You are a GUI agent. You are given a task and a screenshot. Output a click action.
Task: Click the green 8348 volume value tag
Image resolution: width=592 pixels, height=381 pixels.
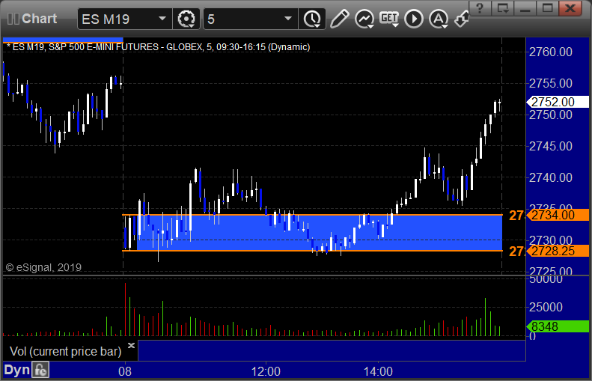[558, 326]
